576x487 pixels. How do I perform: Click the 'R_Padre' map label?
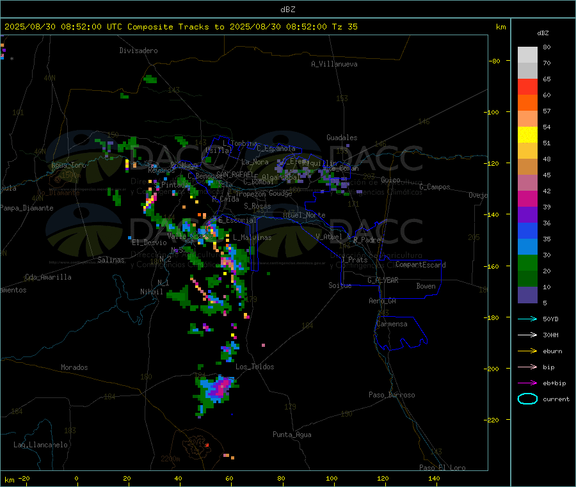point(367,240)
